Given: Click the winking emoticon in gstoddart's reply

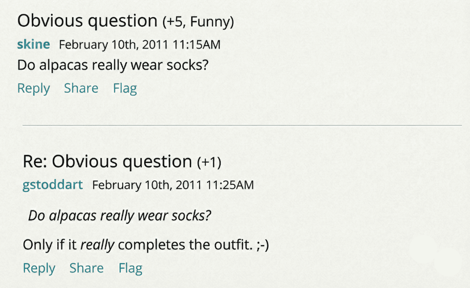Looking at the screenshot, I should click(x=263, y=245).
